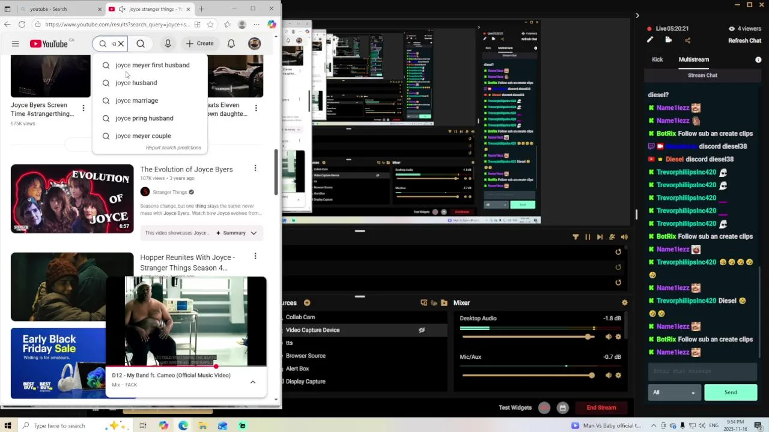Collapse the chat panel with arrow chevron
The image size is (769, 432).
(x=637, y=16)
